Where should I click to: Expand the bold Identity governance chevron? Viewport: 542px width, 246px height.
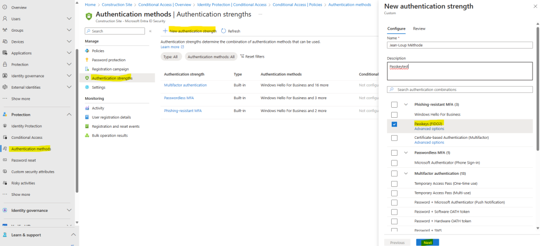tap(69, 210)
